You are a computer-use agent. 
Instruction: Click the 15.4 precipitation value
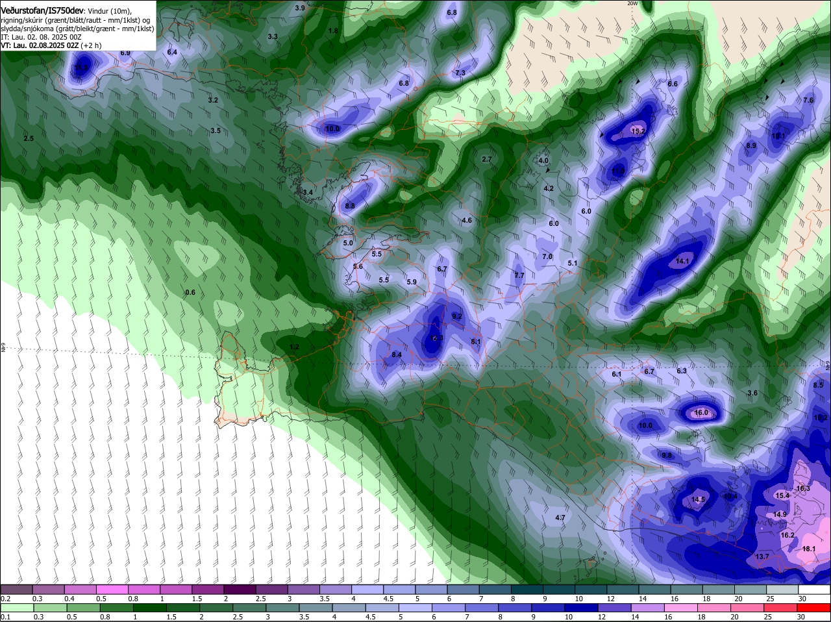tap(782, 495)
